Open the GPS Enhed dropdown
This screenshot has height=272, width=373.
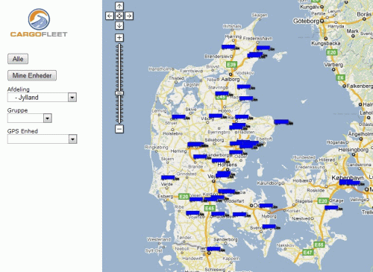42,139
